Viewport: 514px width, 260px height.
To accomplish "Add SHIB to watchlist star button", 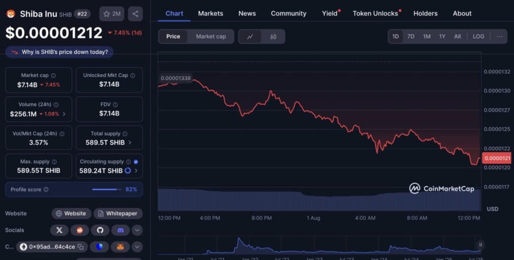I will pos(112,14).
